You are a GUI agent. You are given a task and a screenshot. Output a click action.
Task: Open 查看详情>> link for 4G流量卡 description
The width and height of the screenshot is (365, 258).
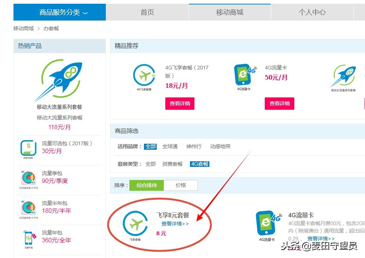click(321, 239)
